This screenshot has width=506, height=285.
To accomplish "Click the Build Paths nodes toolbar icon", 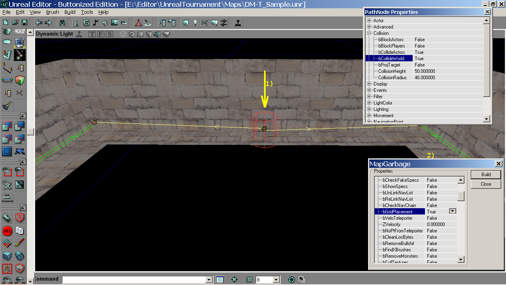I will [205, 23].
